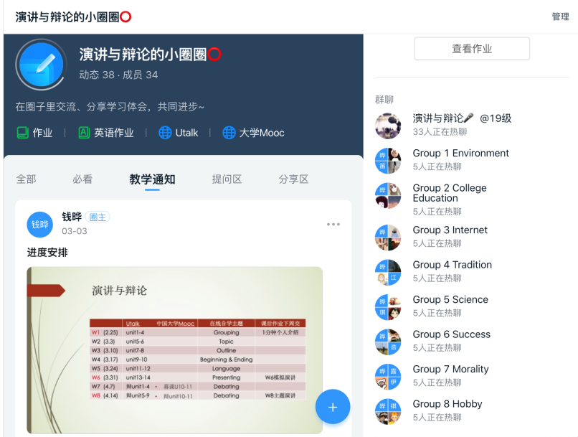Open the 作业 homework book icon
This screenshot has width=578, height=437.
click(x=22, y=133)
